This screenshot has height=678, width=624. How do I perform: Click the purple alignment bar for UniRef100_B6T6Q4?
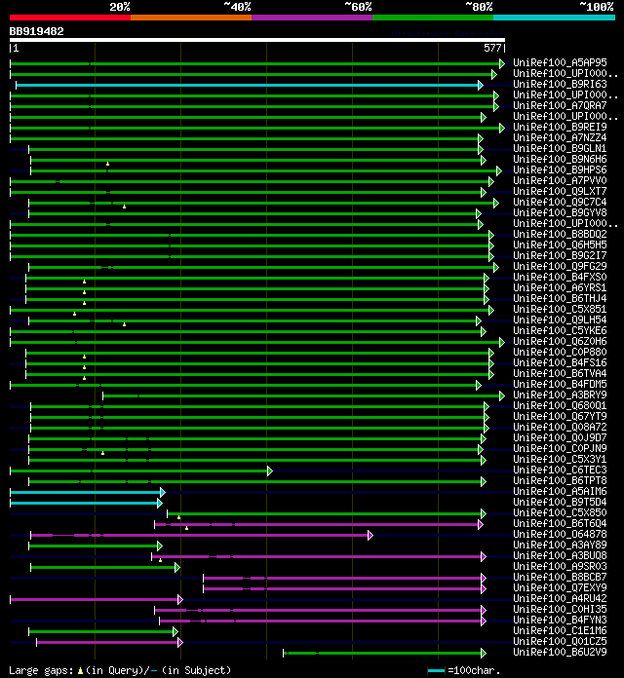click(318, 524)
